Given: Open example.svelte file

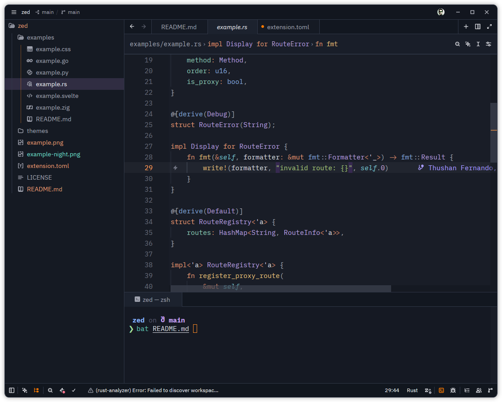Looking at the screenshot, I should [x=64, y=96].
